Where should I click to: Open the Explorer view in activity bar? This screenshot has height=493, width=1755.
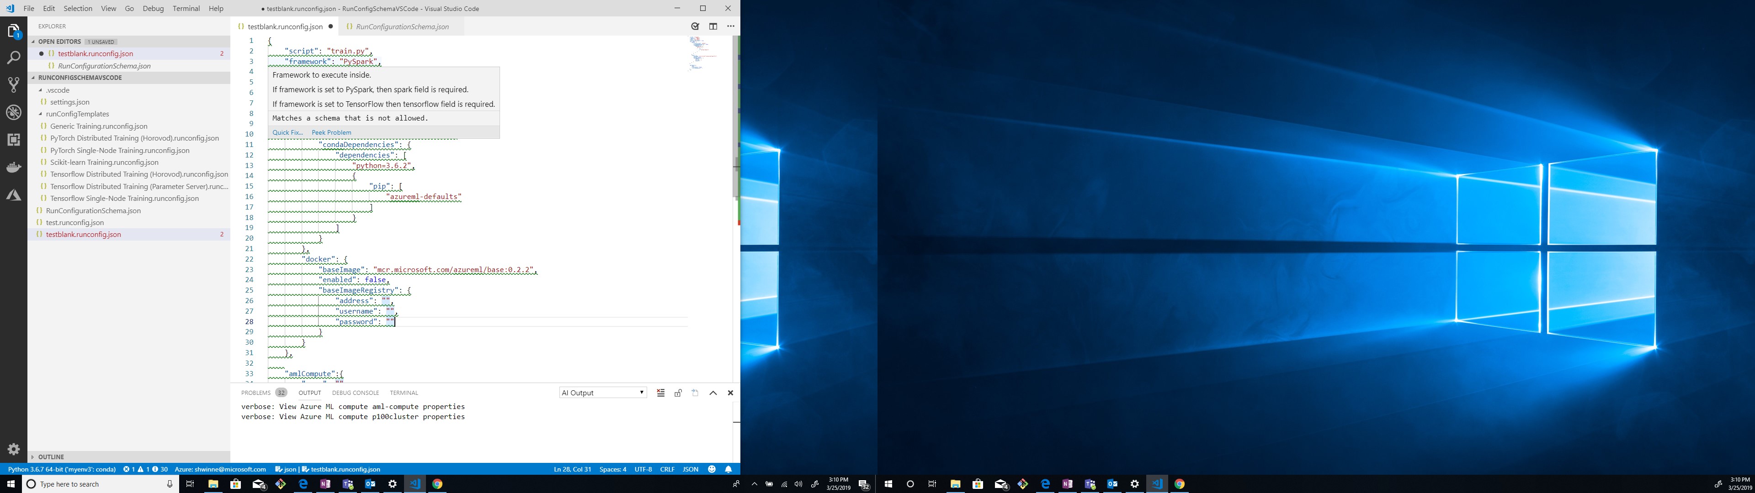14,31
